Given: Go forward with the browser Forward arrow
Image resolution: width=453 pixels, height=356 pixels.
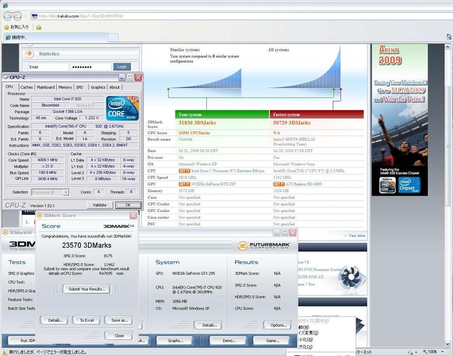Looking at the screenshot, I should click(x=17, y=16).
